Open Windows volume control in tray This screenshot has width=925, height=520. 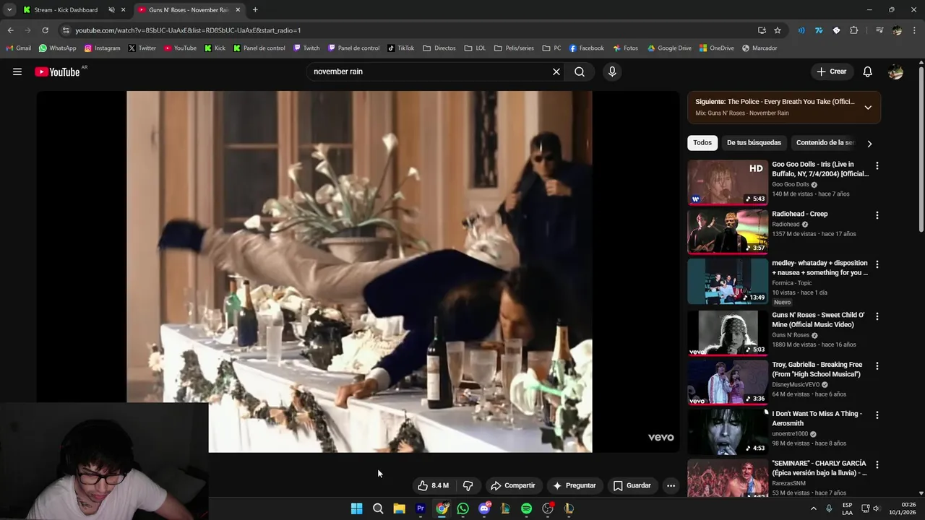click(x=877, y=508)
